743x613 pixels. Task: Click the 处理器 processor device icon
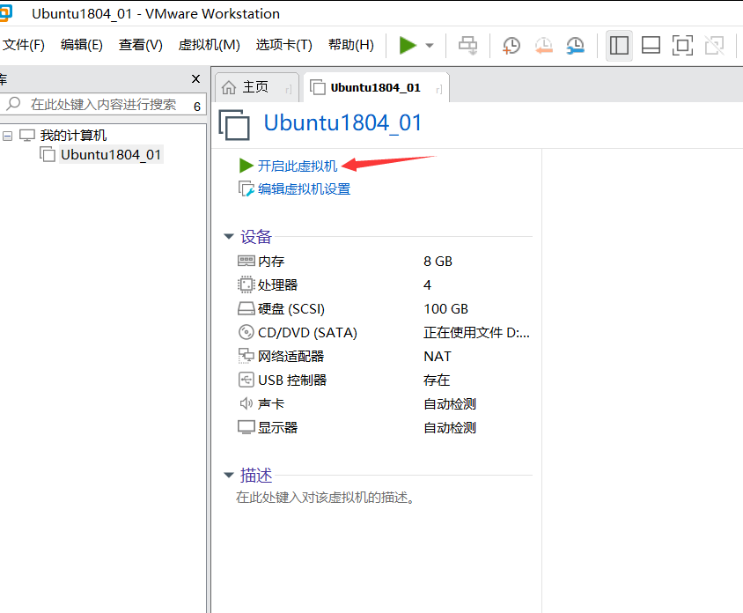(x=246, y=284)
